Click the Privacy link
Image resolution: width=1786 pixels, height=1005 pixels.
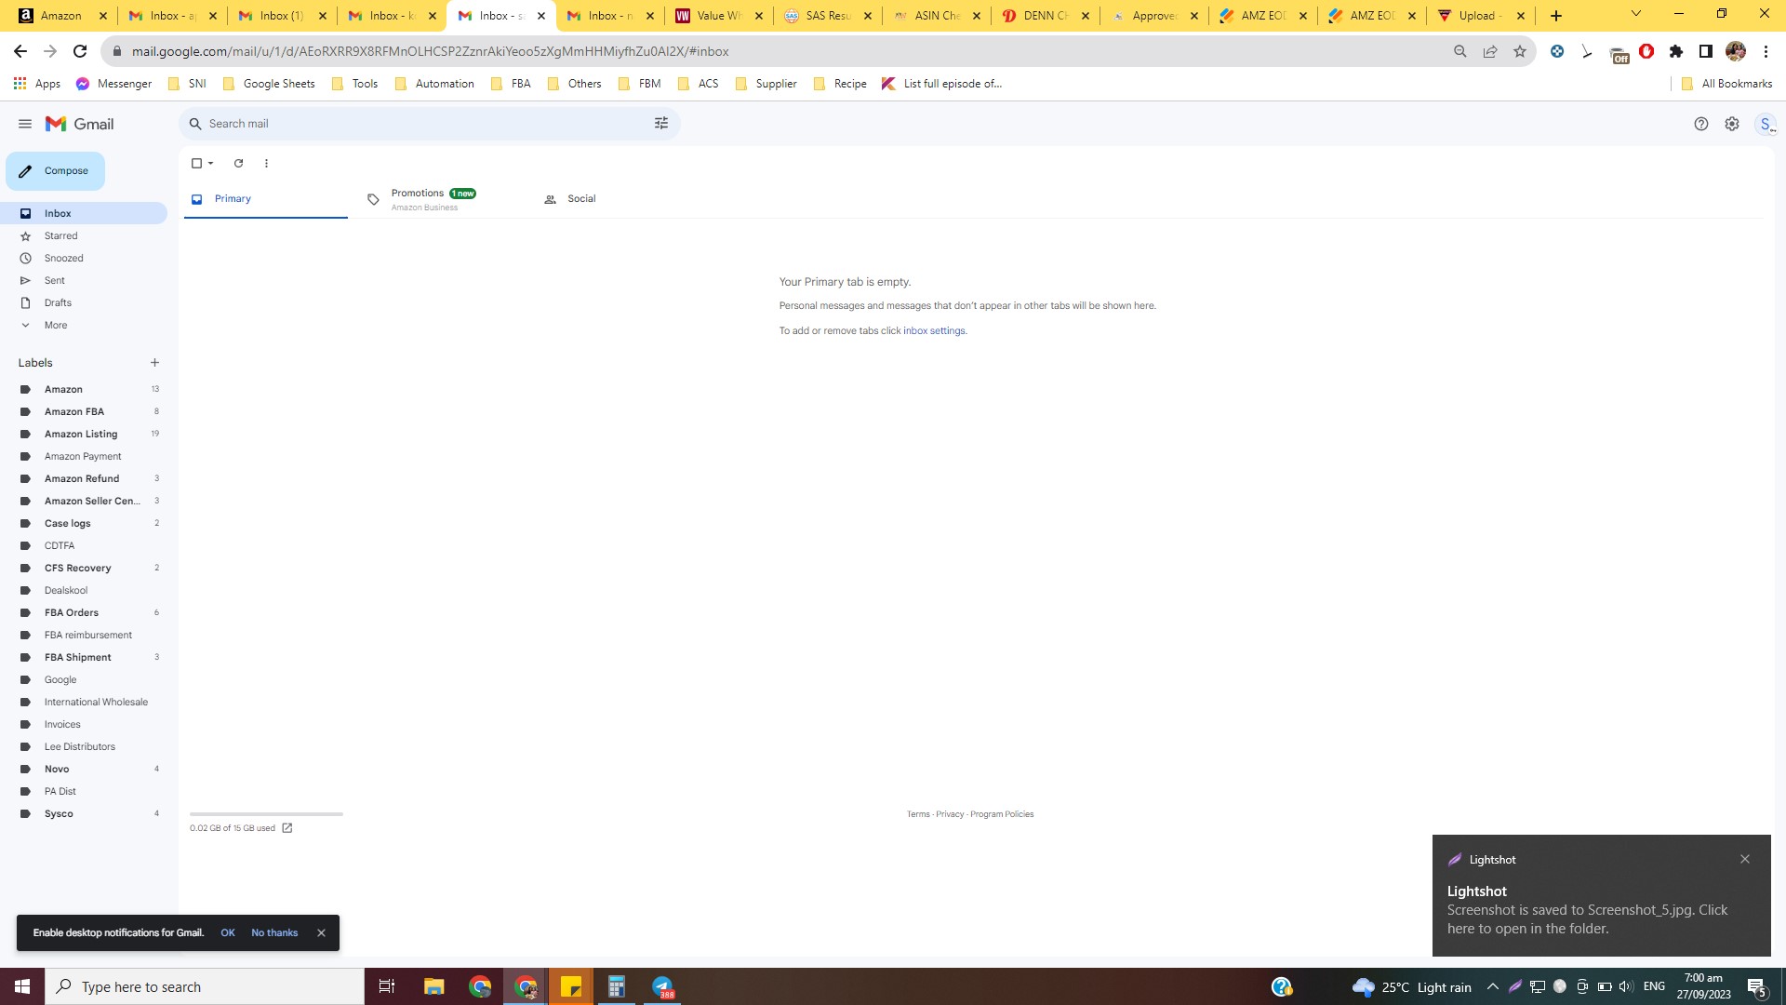point(950,814)
